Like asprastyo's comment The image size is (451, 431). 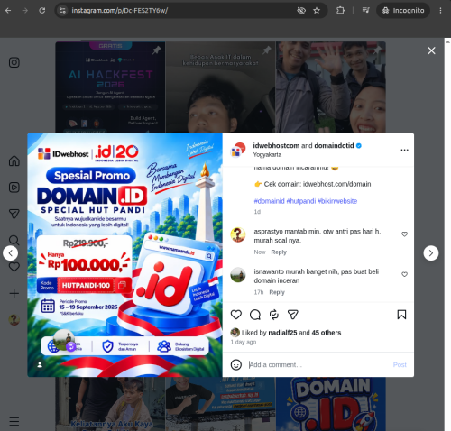tap(404, 234)
